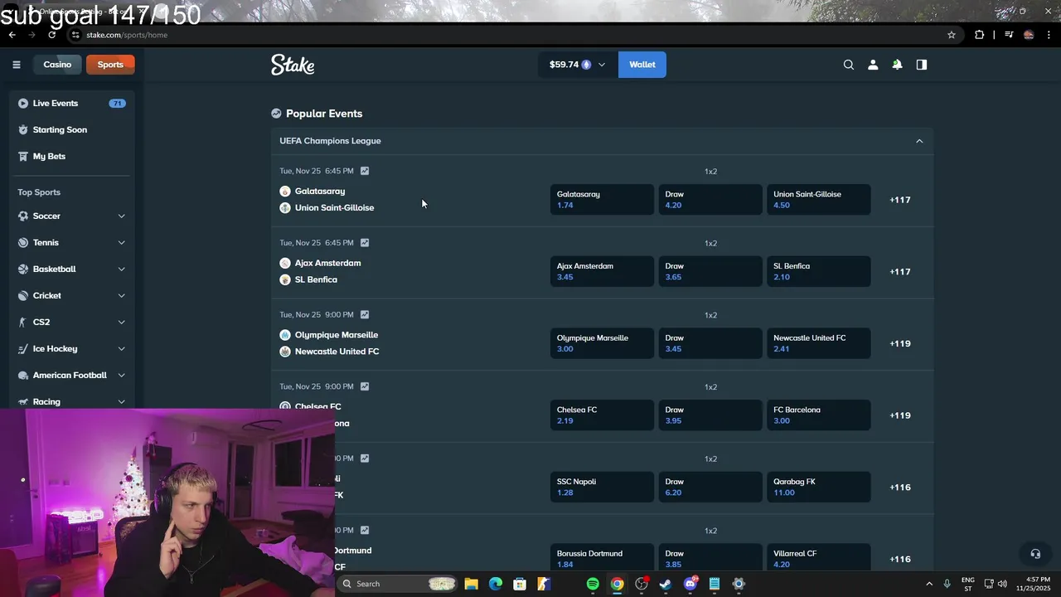Image resolution: width=1061 pixels, height=597 pixels.
Task: Open +117 more markets for Galatasaray match
Action: coord(900,200)
